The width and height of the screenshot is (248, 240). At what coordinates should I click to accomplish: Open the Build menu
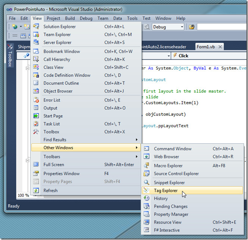pos(70,18)
